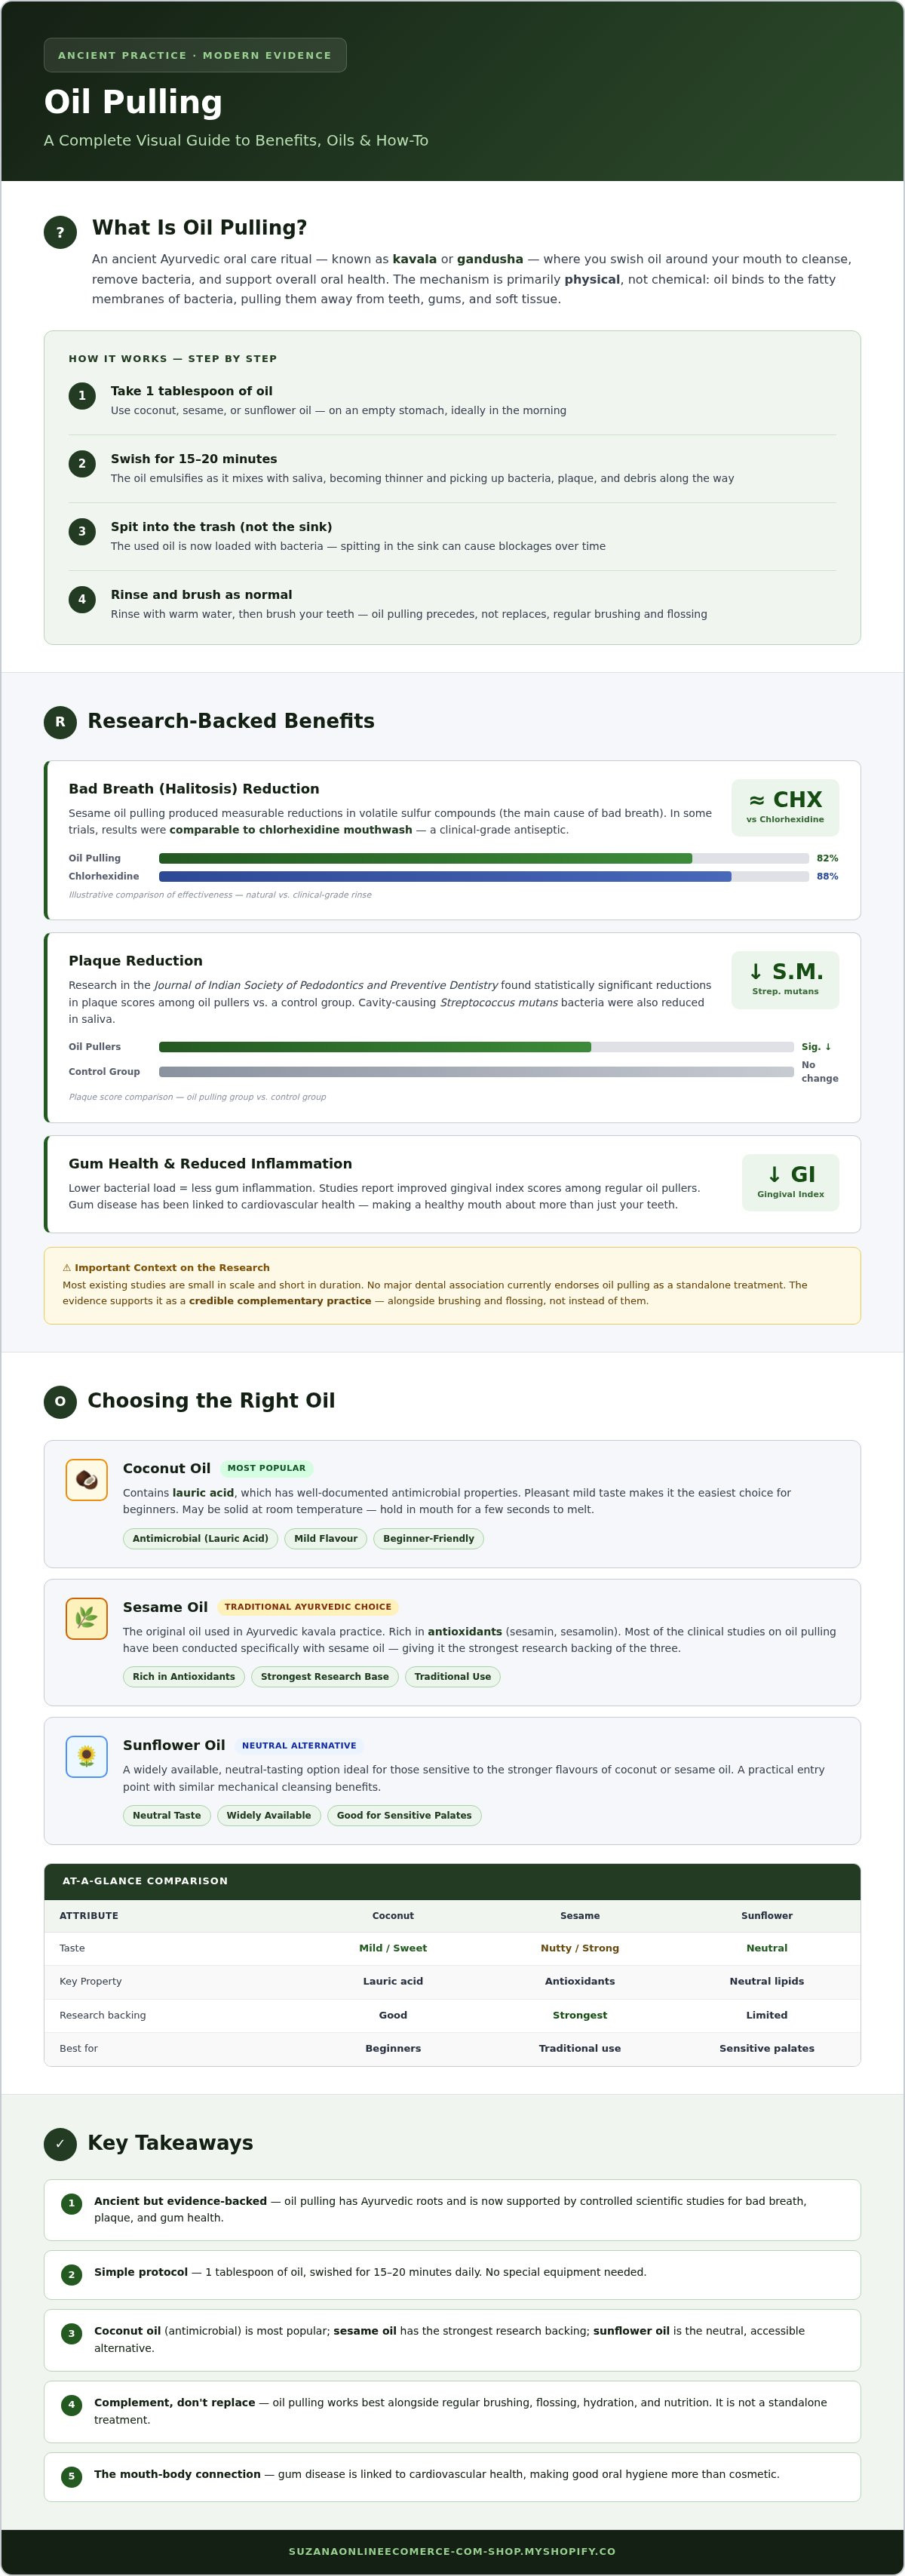The width and height of the screenshot is (905, 2576).
Task: Click the coconut oil icon
Action: pyautogui.click(x=87, y=1480)
